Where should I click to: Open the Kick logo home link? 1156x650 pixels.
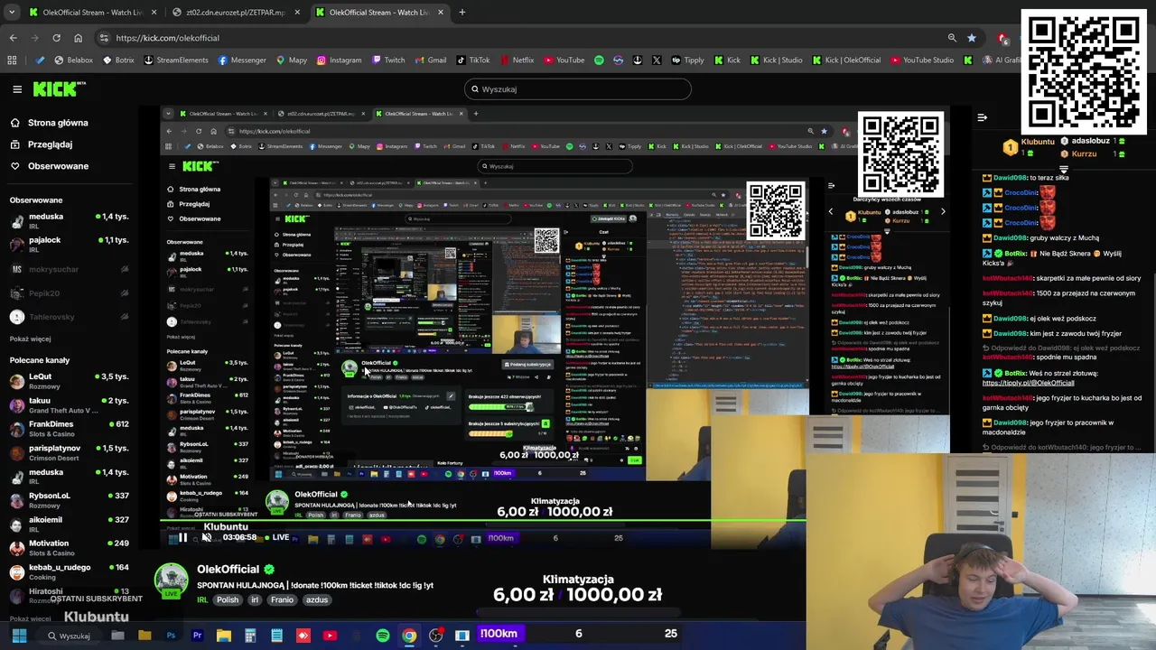59,88
